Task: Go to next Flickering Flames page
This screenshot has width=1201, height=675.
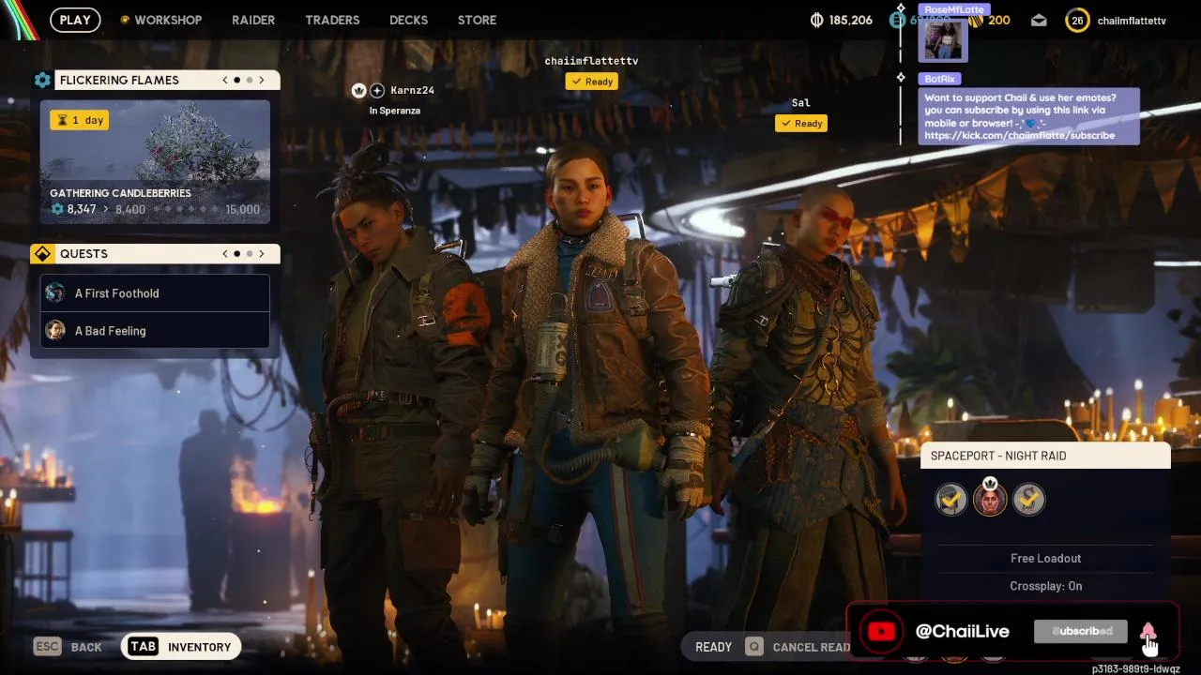Action: (262, 81)
